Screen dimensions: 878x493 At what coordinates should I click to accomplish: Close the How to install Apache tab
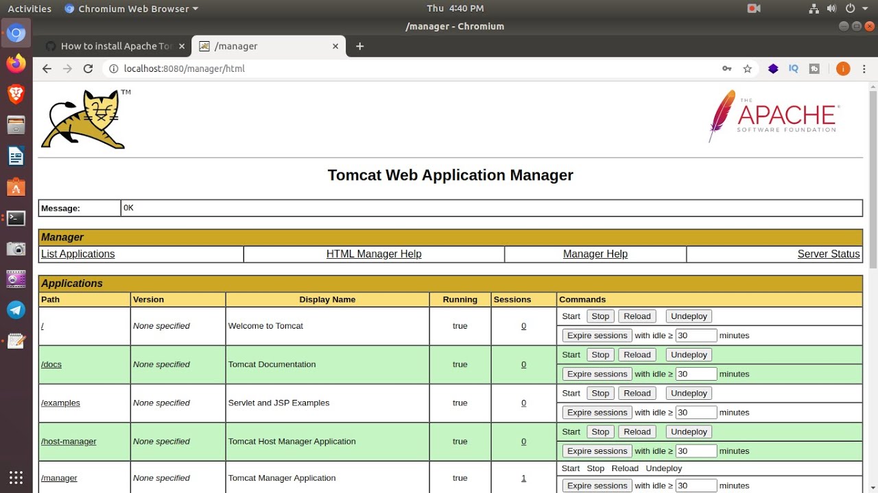click(x=181, y=46)
